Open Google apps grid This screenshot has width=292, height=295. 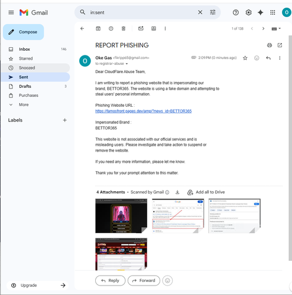(x=272, y=12)
